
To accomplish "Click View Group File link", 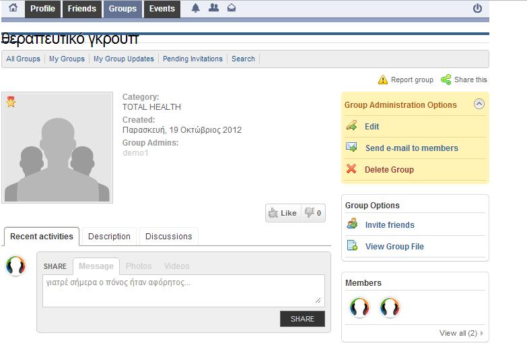I will 394,247.
